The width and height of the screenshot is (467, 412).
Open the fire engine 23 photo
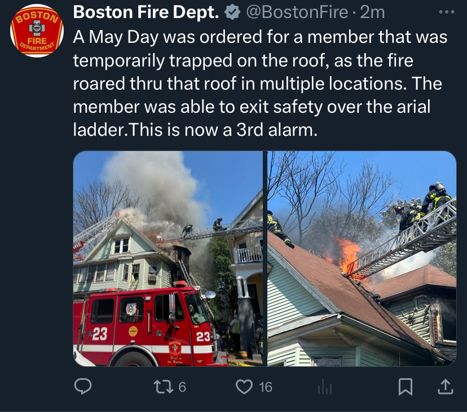pos(168,259)
